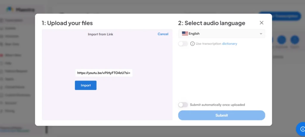The image size is (305, 137).
Task: Click the US flag icon in language selector
Action: [x=185, y=34]
